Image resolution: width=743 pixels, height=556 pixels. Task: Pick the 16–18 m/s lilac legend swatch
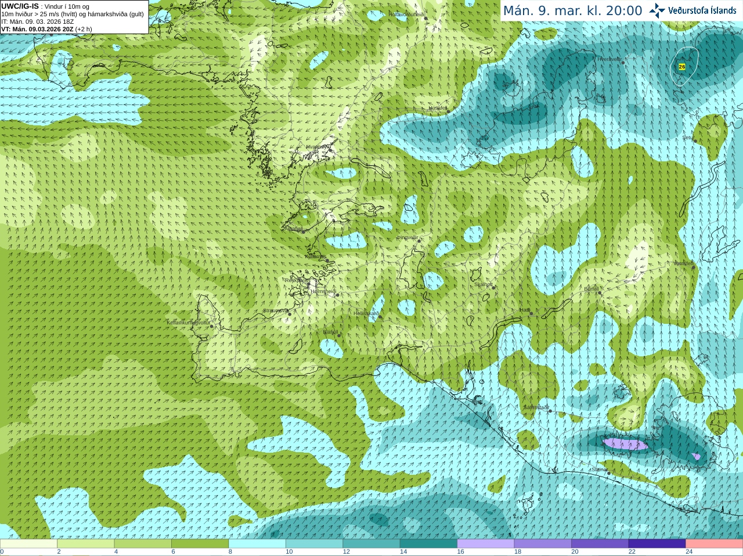click(x=486, y=544)
